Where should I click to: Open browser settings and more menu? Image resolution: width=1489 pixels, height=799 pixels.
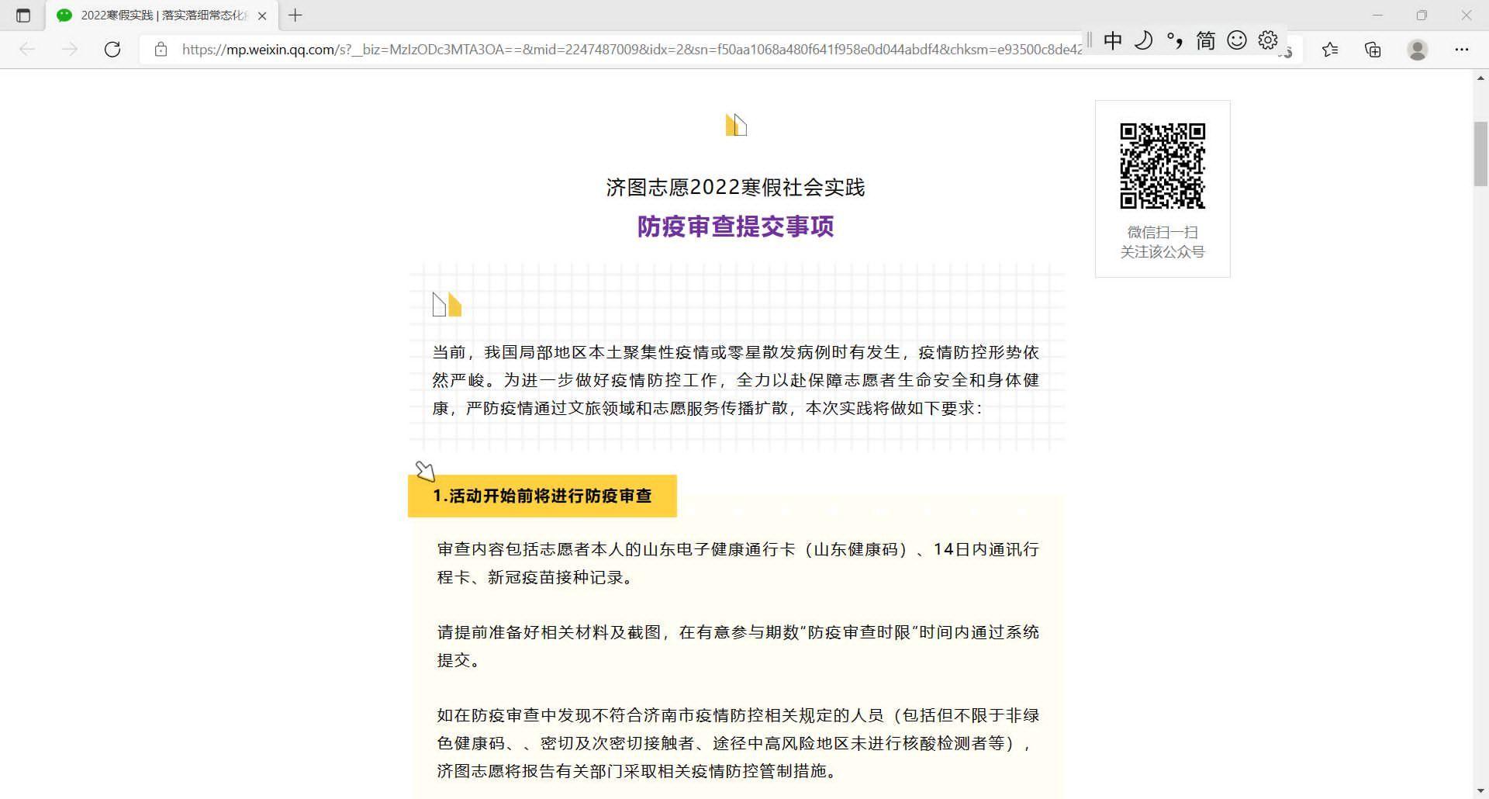(1461, 50)
